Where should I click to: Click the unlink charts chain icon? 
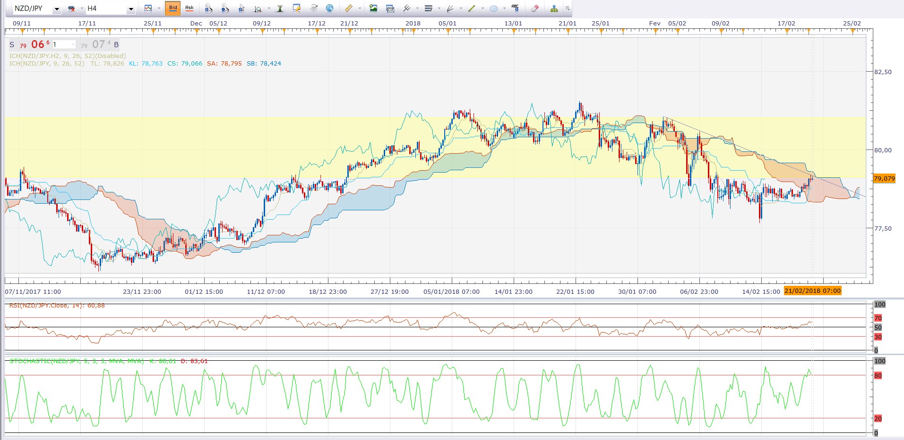coord(72,8)
